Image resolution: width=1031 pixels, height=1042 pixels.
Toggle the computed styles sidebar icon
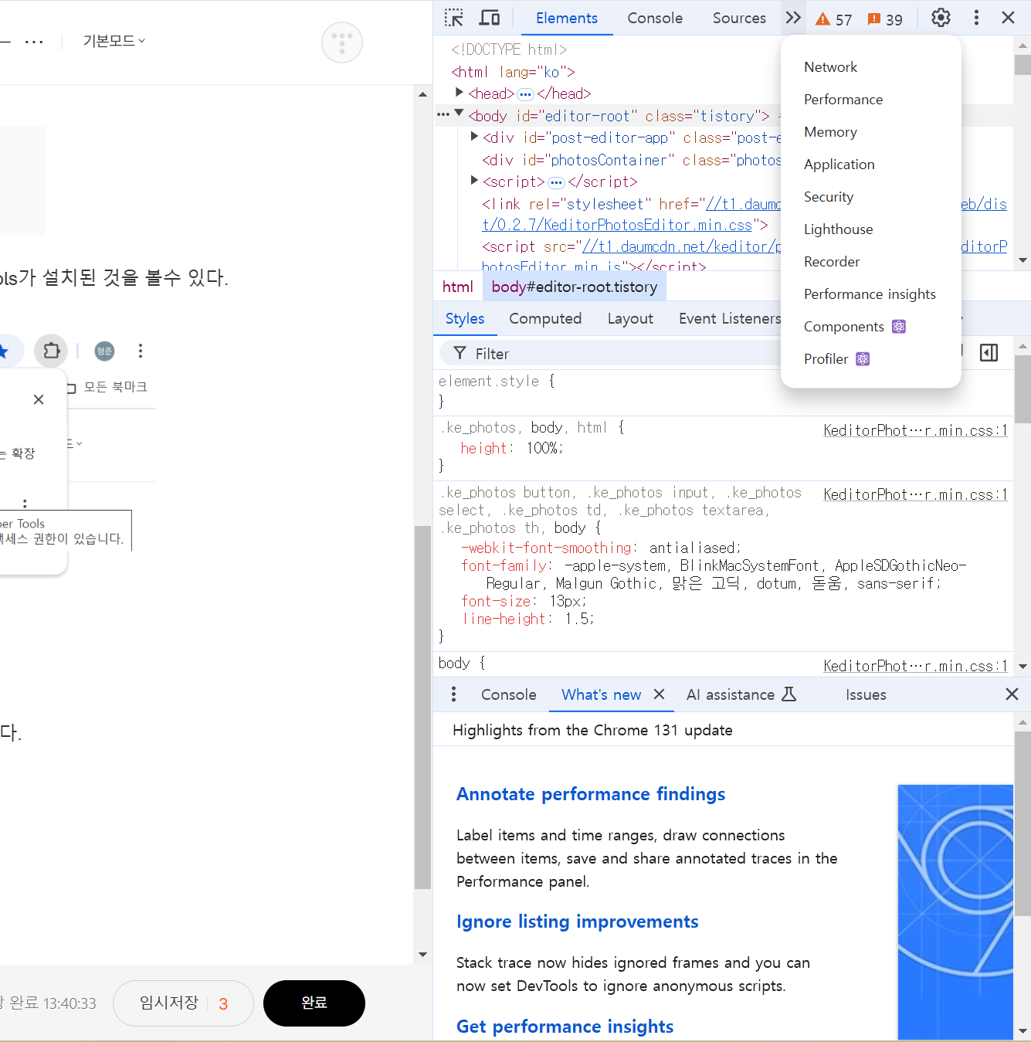pyautogui.click(x=989, y=353)
